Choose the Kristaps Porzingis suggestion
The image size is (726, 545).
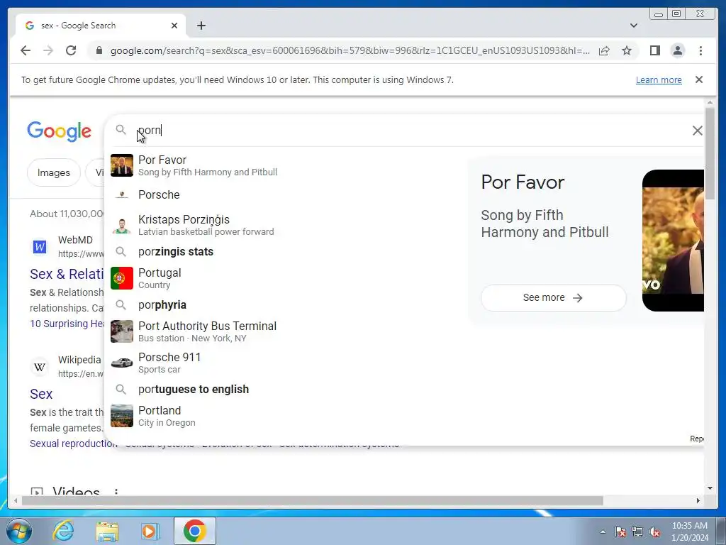click(282, 225)
